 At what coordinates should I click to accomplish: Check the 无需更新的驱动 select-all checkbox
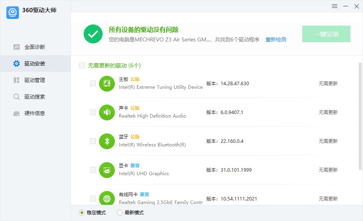pos(82,66)
